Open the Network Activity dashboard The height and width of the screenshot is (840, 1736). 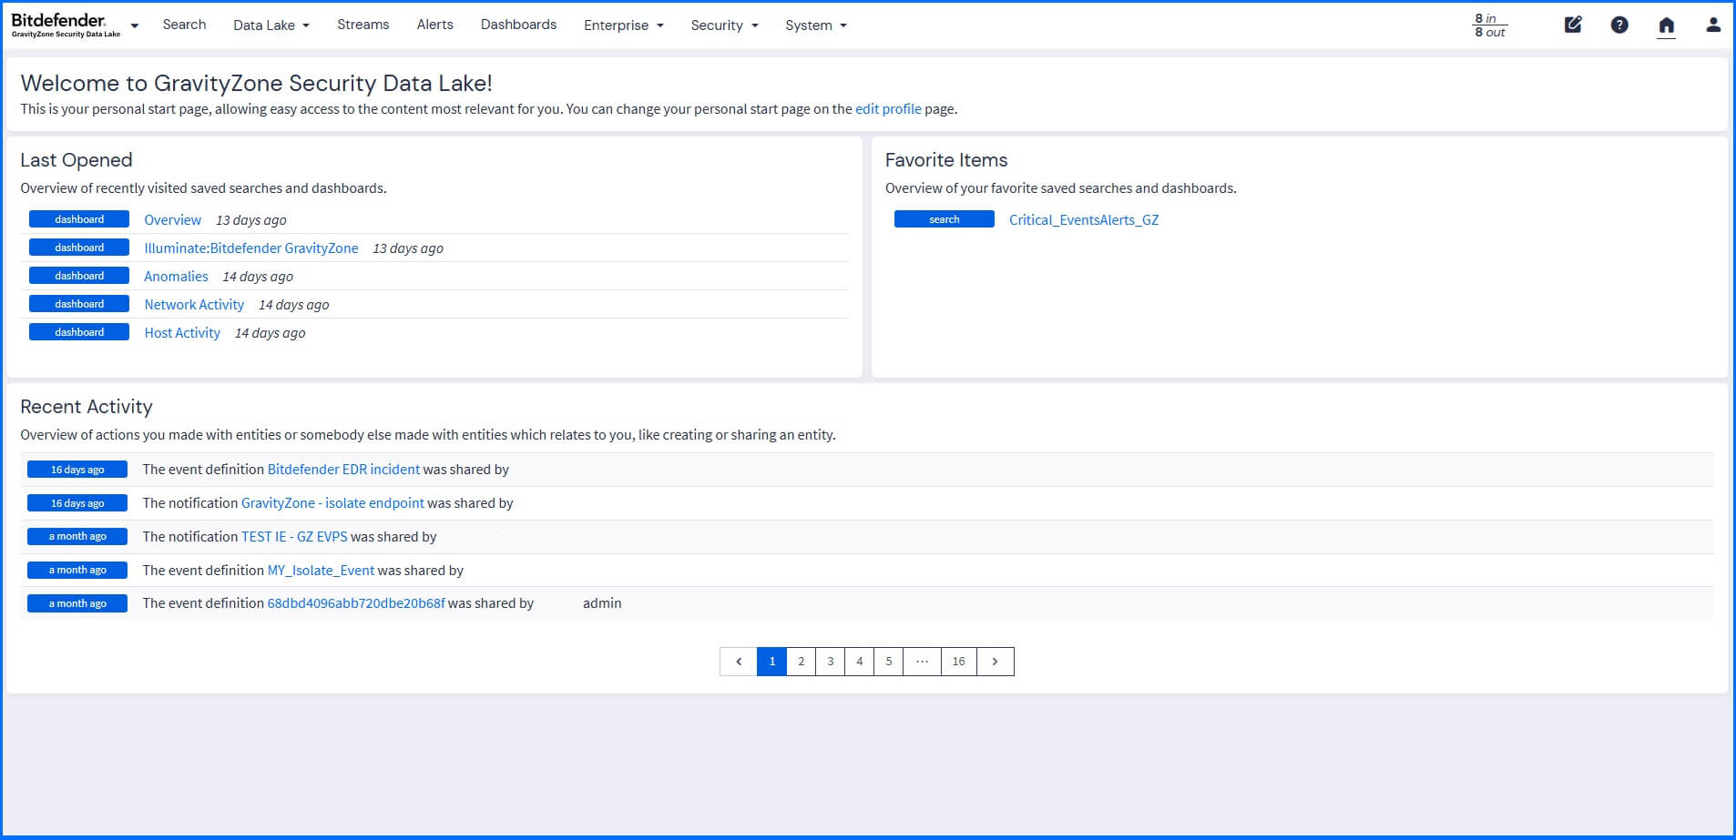[193, 304]
